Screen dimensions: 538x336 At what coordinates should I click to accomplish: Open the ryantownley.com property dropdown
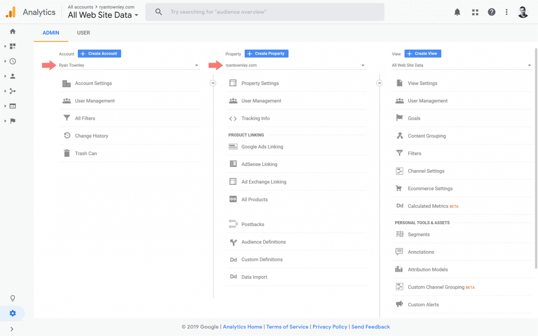[x=295, y=65]
